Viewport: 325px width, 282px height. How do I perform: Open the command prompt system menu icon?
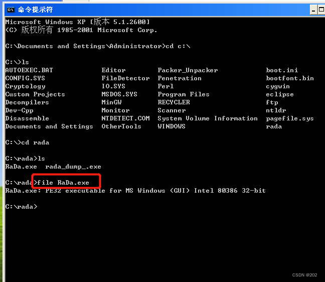tap(11, 10)
